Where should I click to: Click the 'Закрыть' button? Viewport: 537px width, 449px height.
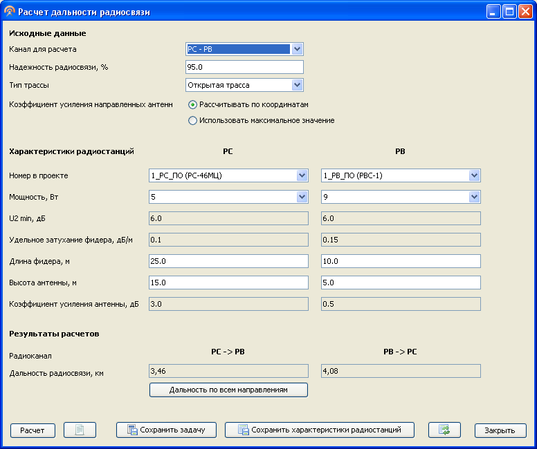(x=500, y=430)
